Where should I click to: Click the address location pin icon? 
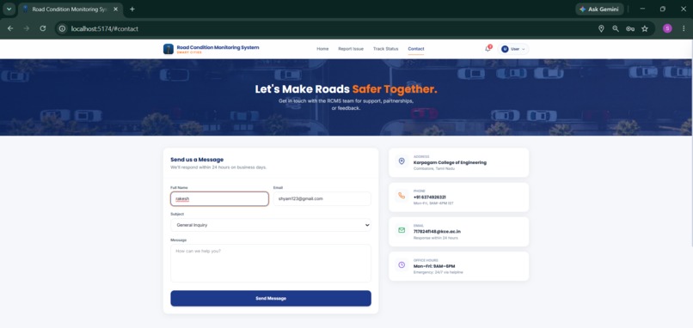(x=402, y=161)
